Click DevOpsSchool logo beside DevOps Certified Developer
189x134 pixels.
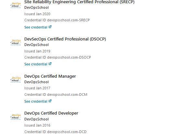pos(16,117)
